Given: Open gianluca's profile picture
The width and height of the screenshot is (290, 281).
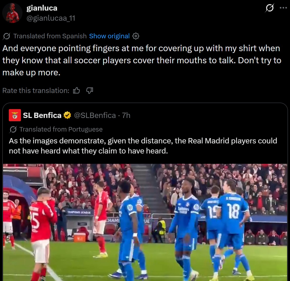Looking at the screenshot, I should [12, 13].
